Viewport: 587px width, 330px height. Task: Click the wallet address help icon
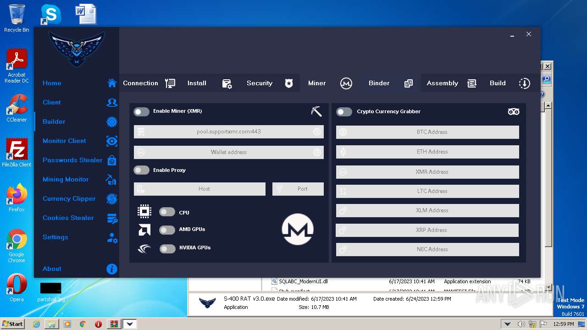316,152
